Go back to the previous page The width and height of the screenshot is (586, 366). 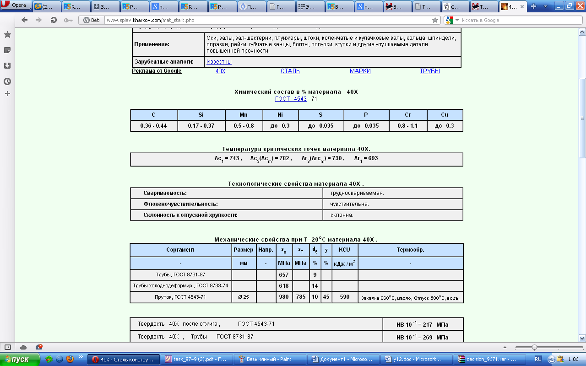(24, 20)
